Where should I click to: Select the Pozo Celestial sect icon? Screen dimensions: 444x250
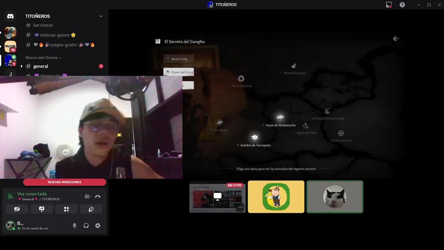pyautogui.click(x=241, y=79)
